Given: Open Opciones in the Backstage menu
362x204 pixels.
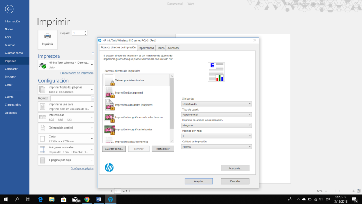Looking at the screenshot, I should (11, 113).
